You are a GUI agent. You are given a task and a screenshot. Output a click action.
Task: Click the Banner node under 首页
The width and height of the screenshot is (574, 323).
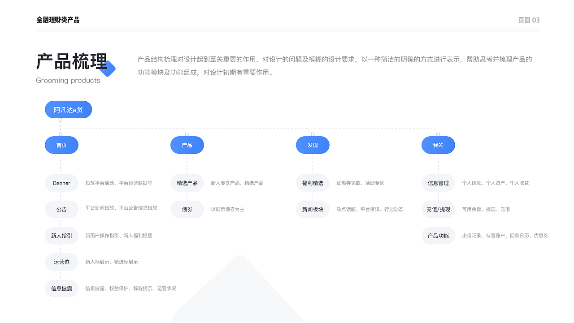coord(61,183)
